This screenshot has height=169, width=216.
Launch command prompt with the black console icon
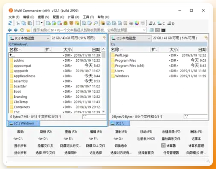[x=163, y=30]
